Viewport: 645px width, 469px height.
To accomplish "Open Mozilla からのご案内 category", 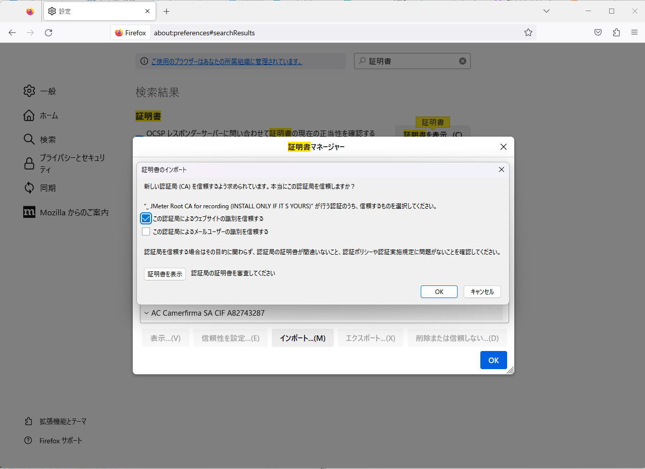I will point(66,212).
